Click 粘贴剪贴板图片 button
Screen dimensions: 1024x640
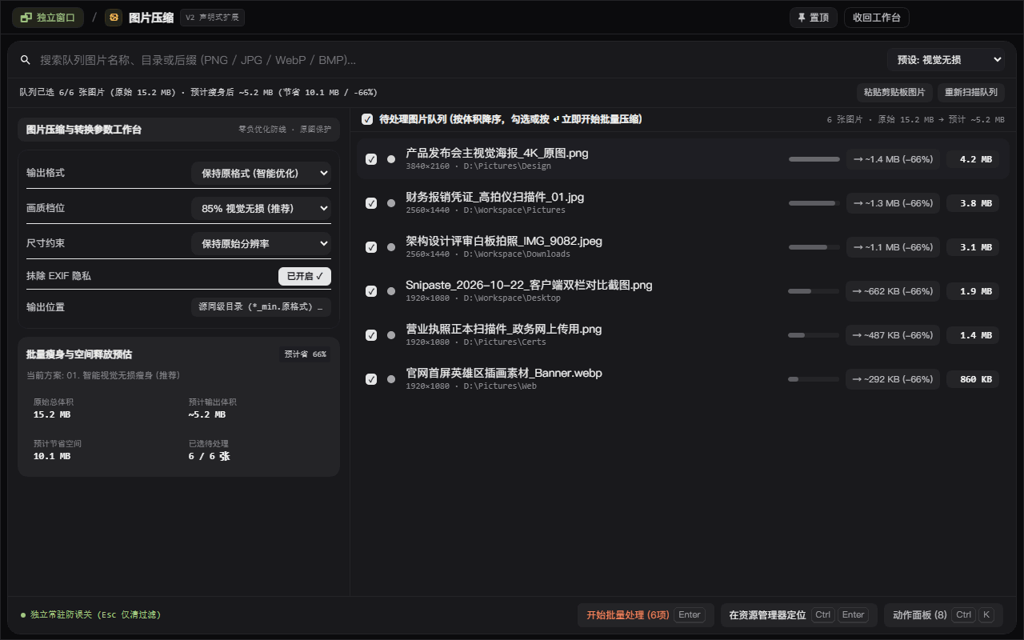[x=894, y=92]
